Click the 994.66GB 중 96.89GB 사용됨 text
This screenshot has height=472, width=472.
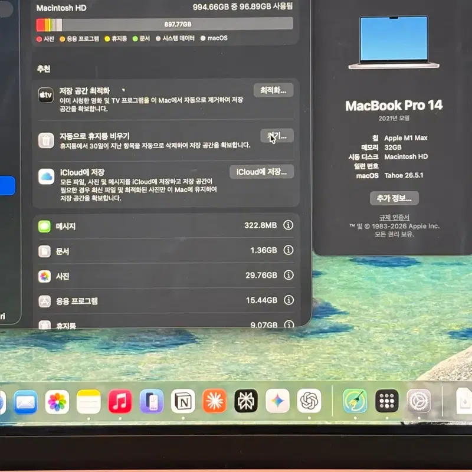242,6
